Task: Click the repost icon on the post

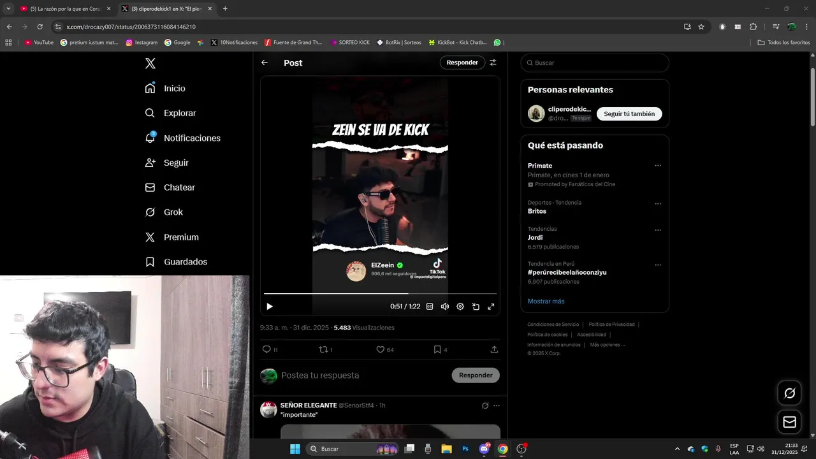Action: click(x=323, y=349)
